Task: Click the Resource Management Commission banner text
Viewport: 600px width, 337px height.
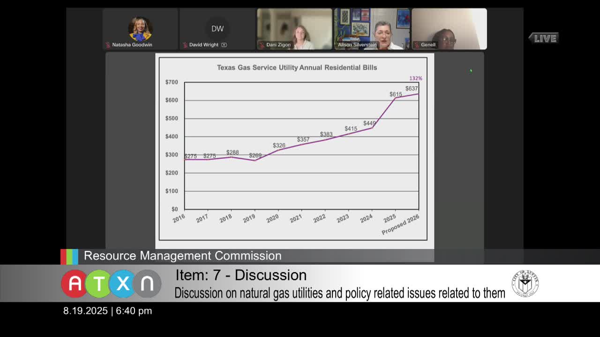Action: coord(183,256)
